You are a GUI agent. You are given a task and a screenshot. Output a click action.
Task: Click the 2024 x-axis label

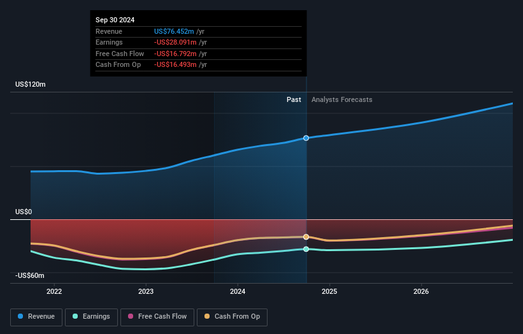tap(238, 291)
